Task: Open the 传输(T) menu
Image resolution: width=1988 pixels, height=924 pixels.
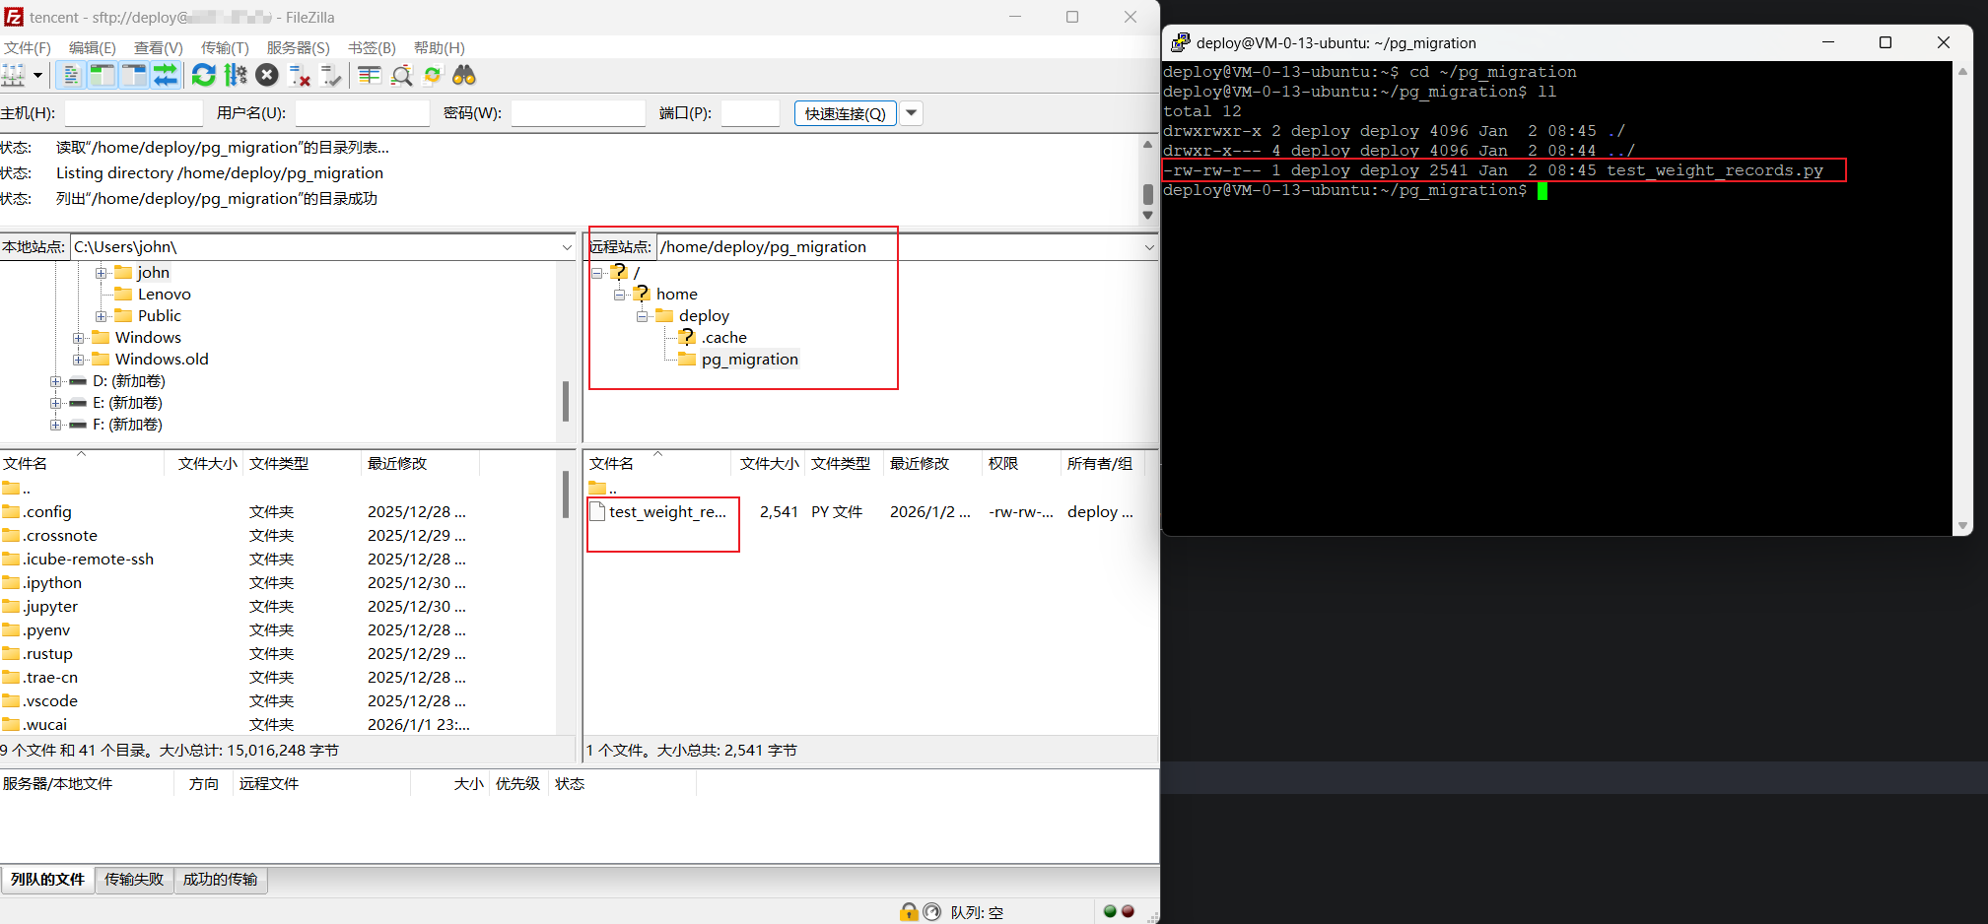Action: tap(225, 47)
